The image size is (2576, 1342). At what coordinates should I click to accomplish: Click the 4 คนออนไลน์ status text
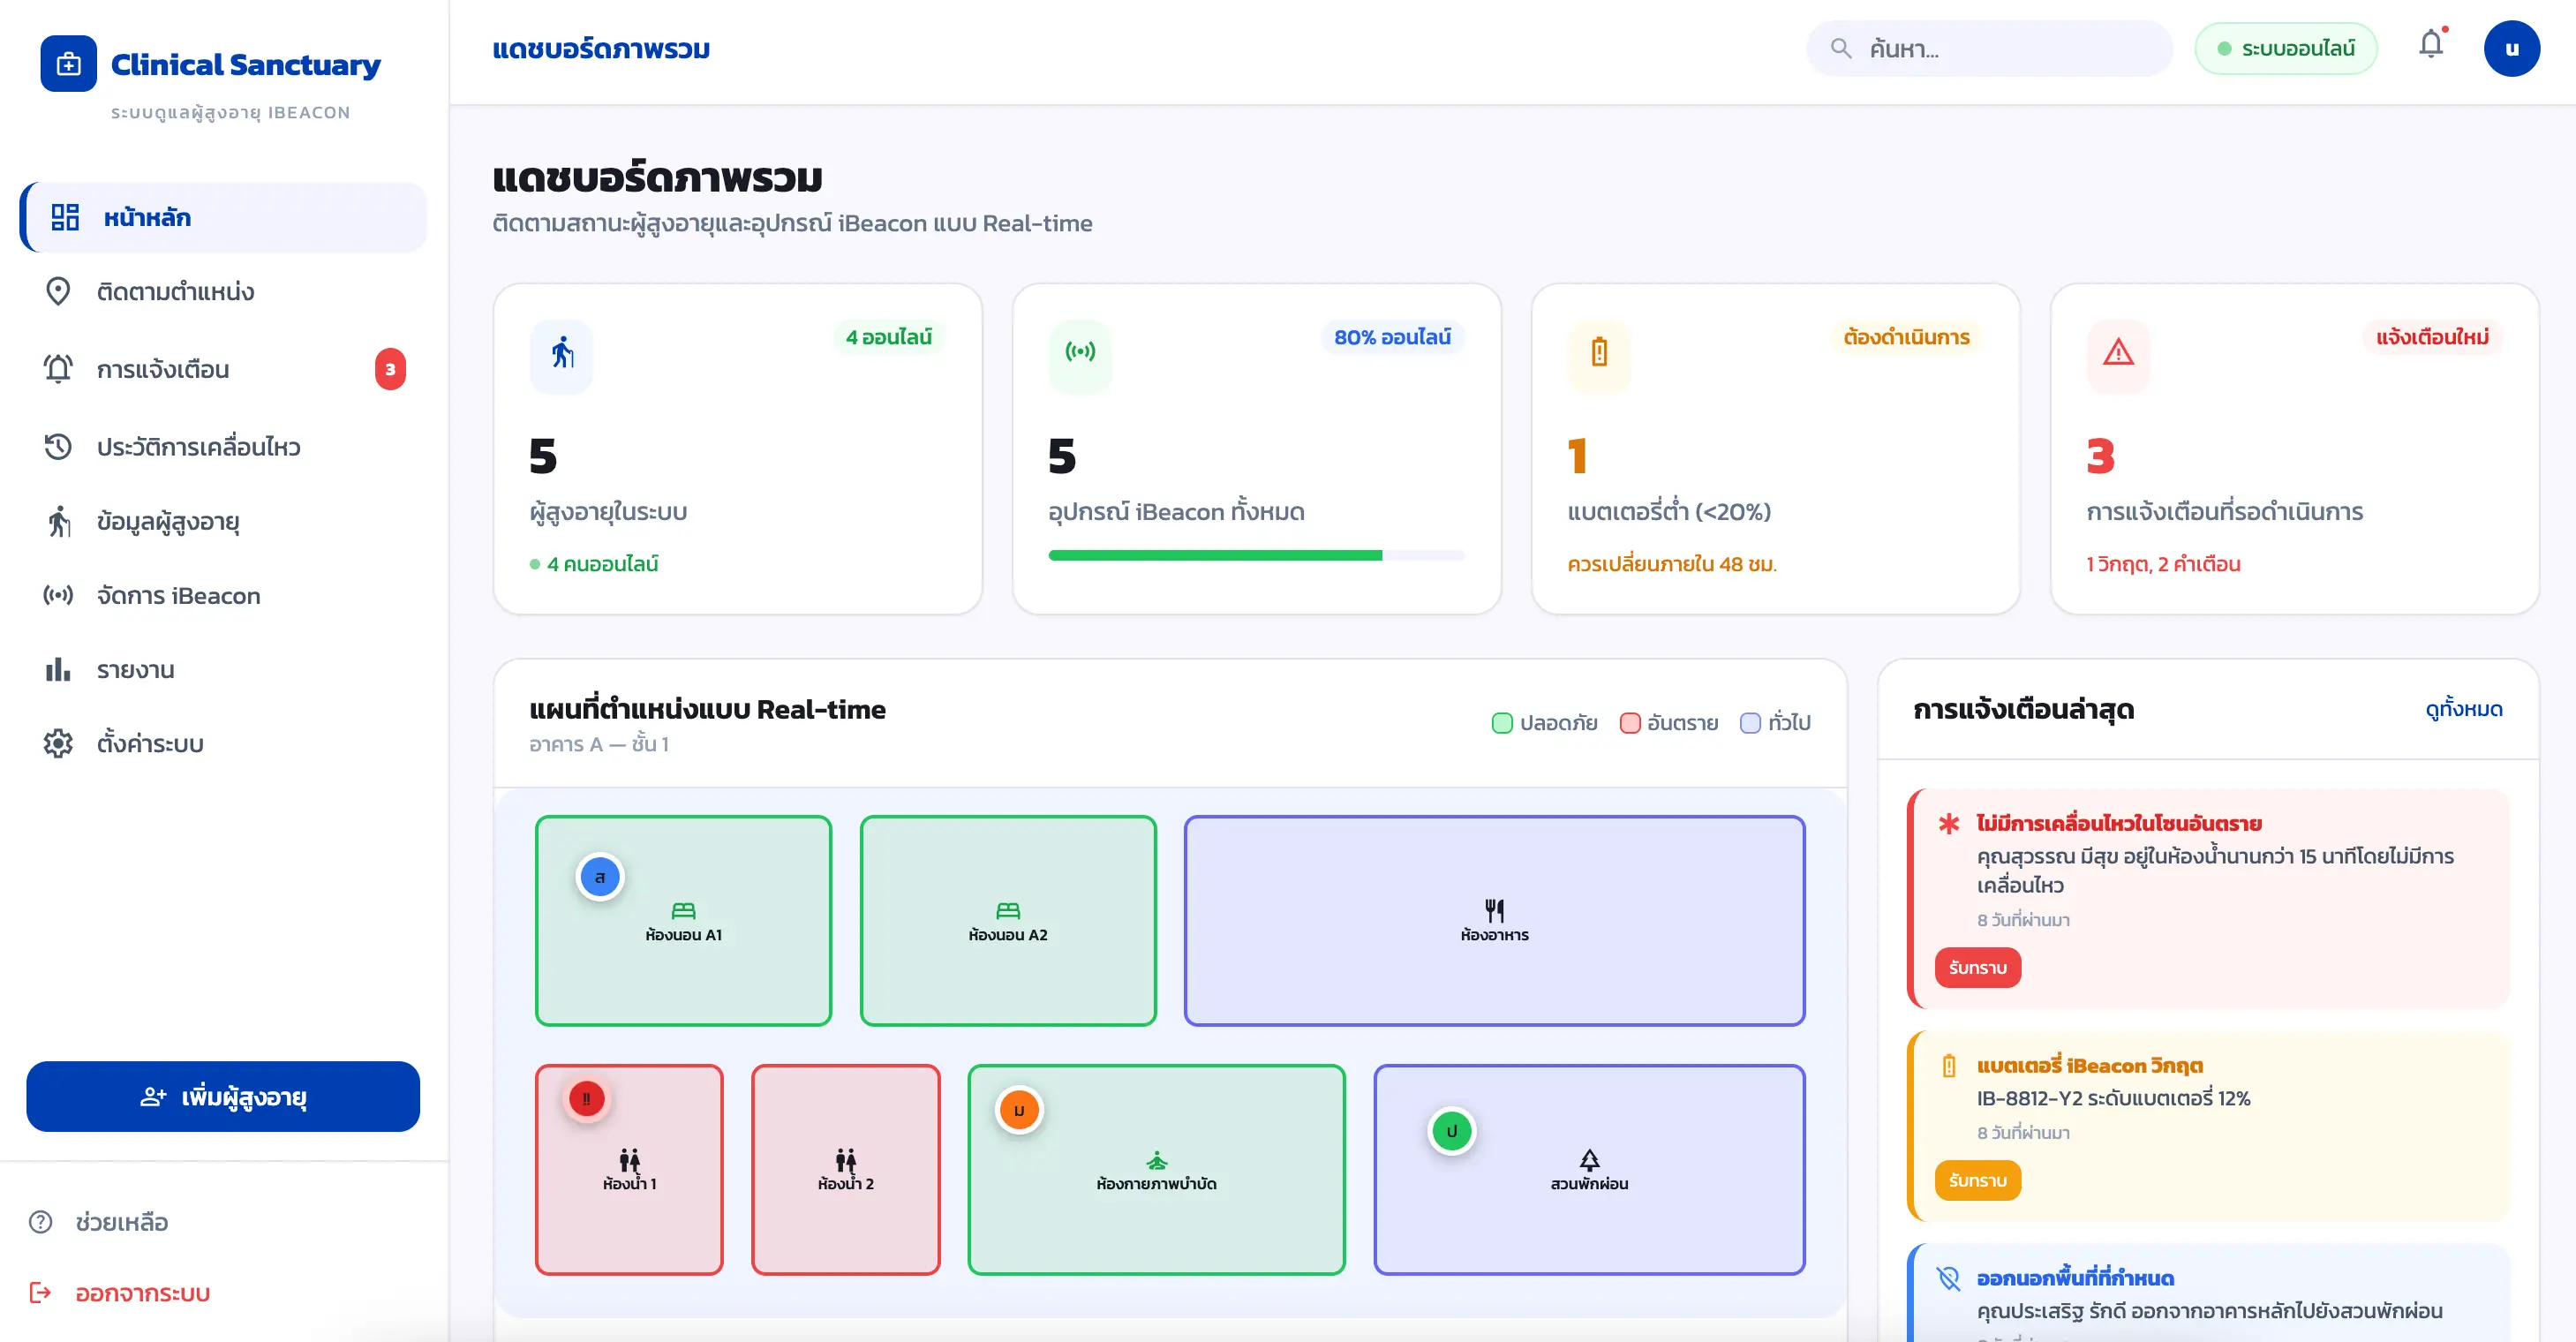click(602, 564)
